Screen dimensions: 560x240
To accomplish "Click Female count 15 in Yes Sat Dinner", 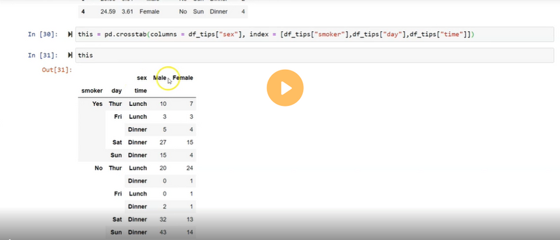I will 190,142.
